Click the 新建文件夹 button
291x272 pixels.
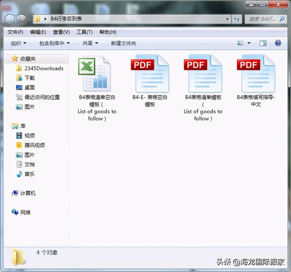[x=123, y=43]
